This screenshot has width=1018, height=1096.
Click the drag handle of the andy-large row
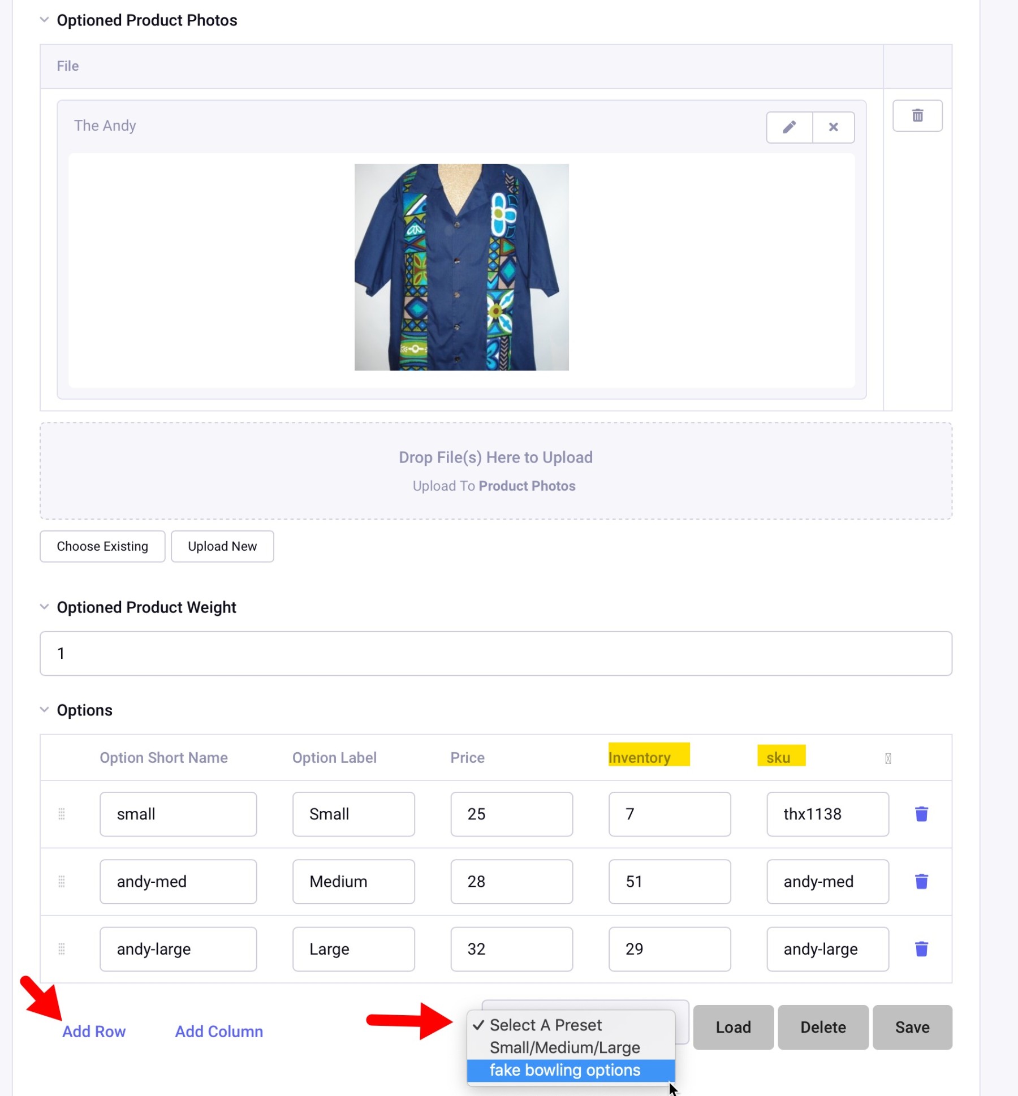tap(62, 948)
